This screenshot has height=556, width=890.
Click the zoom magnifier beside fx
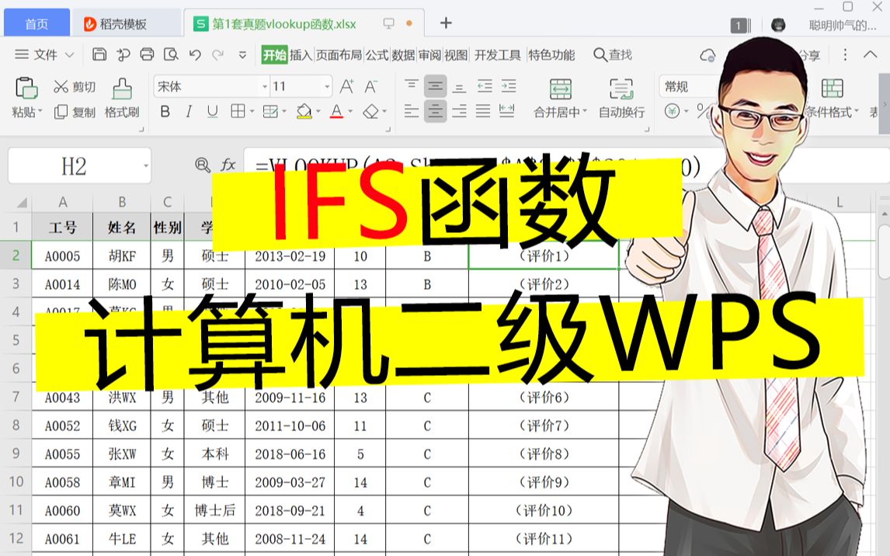[x=202, y=165]
